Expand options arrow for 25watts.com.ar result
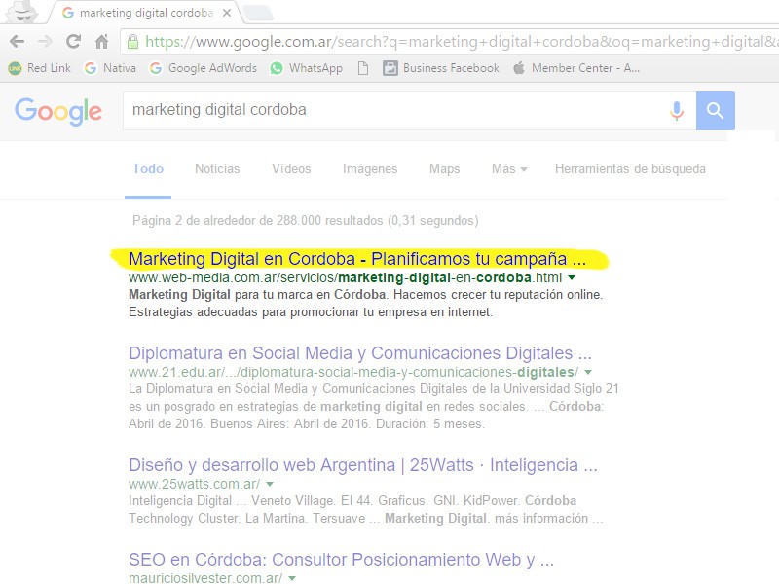This screenshot has width=779, height=584. tap(270, 484)
